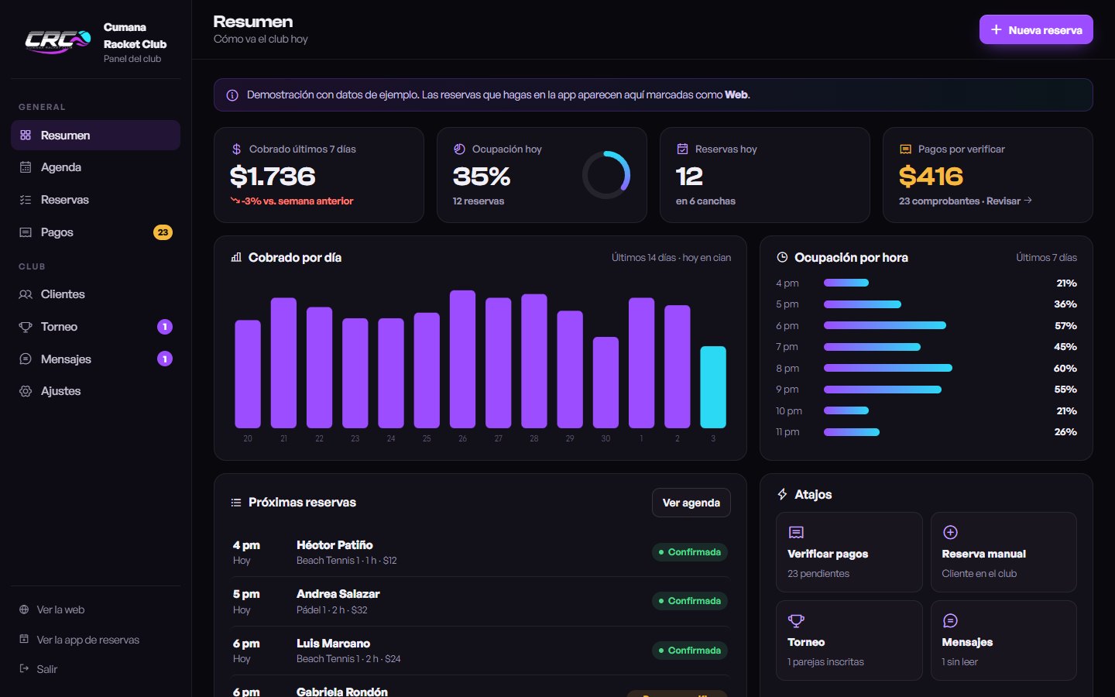Click the clock icon beside Ocupación por hora
Screen dimensions: 1115x697
782,257
